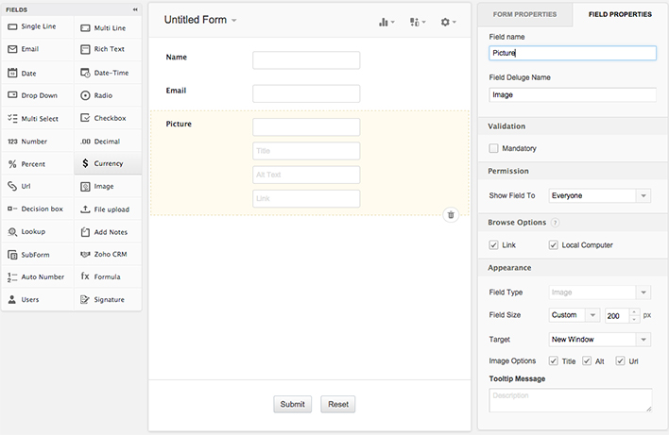Click the Rich Text field icon
669x435 pixels.
point(85,49)
